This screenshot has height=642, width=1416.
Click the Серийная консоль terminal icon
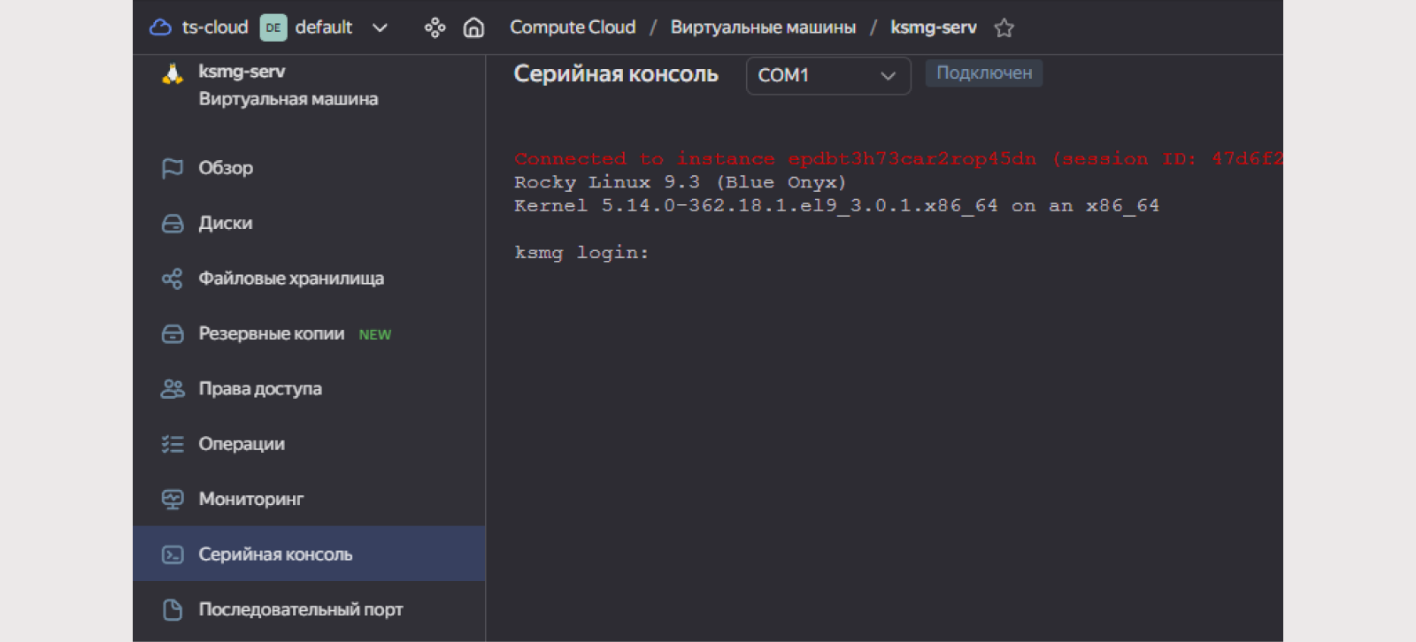pos(173,554)
